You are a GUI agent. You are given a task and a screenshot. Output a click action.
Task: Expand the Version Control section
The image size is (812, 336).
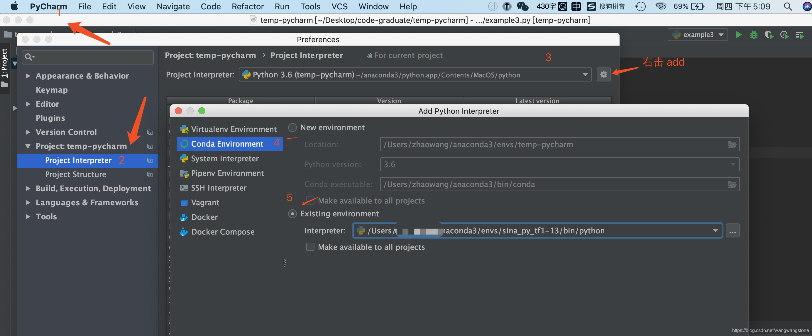pos(28,132)
